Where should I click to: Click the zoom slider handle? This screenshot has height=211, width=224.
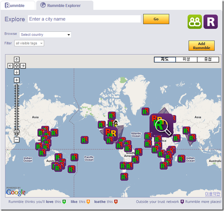coord(17,131)
